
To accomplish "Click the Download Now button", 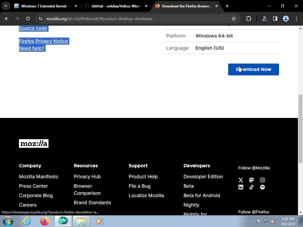I will [253, 69].
